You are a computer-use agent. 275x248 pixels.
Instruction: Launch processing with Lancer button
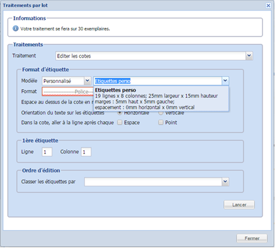tap(239, 205)
